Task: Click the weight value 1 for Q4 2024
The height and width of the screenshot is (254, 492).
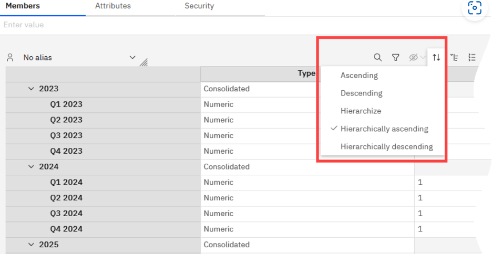Action: [x=420, y=229]
